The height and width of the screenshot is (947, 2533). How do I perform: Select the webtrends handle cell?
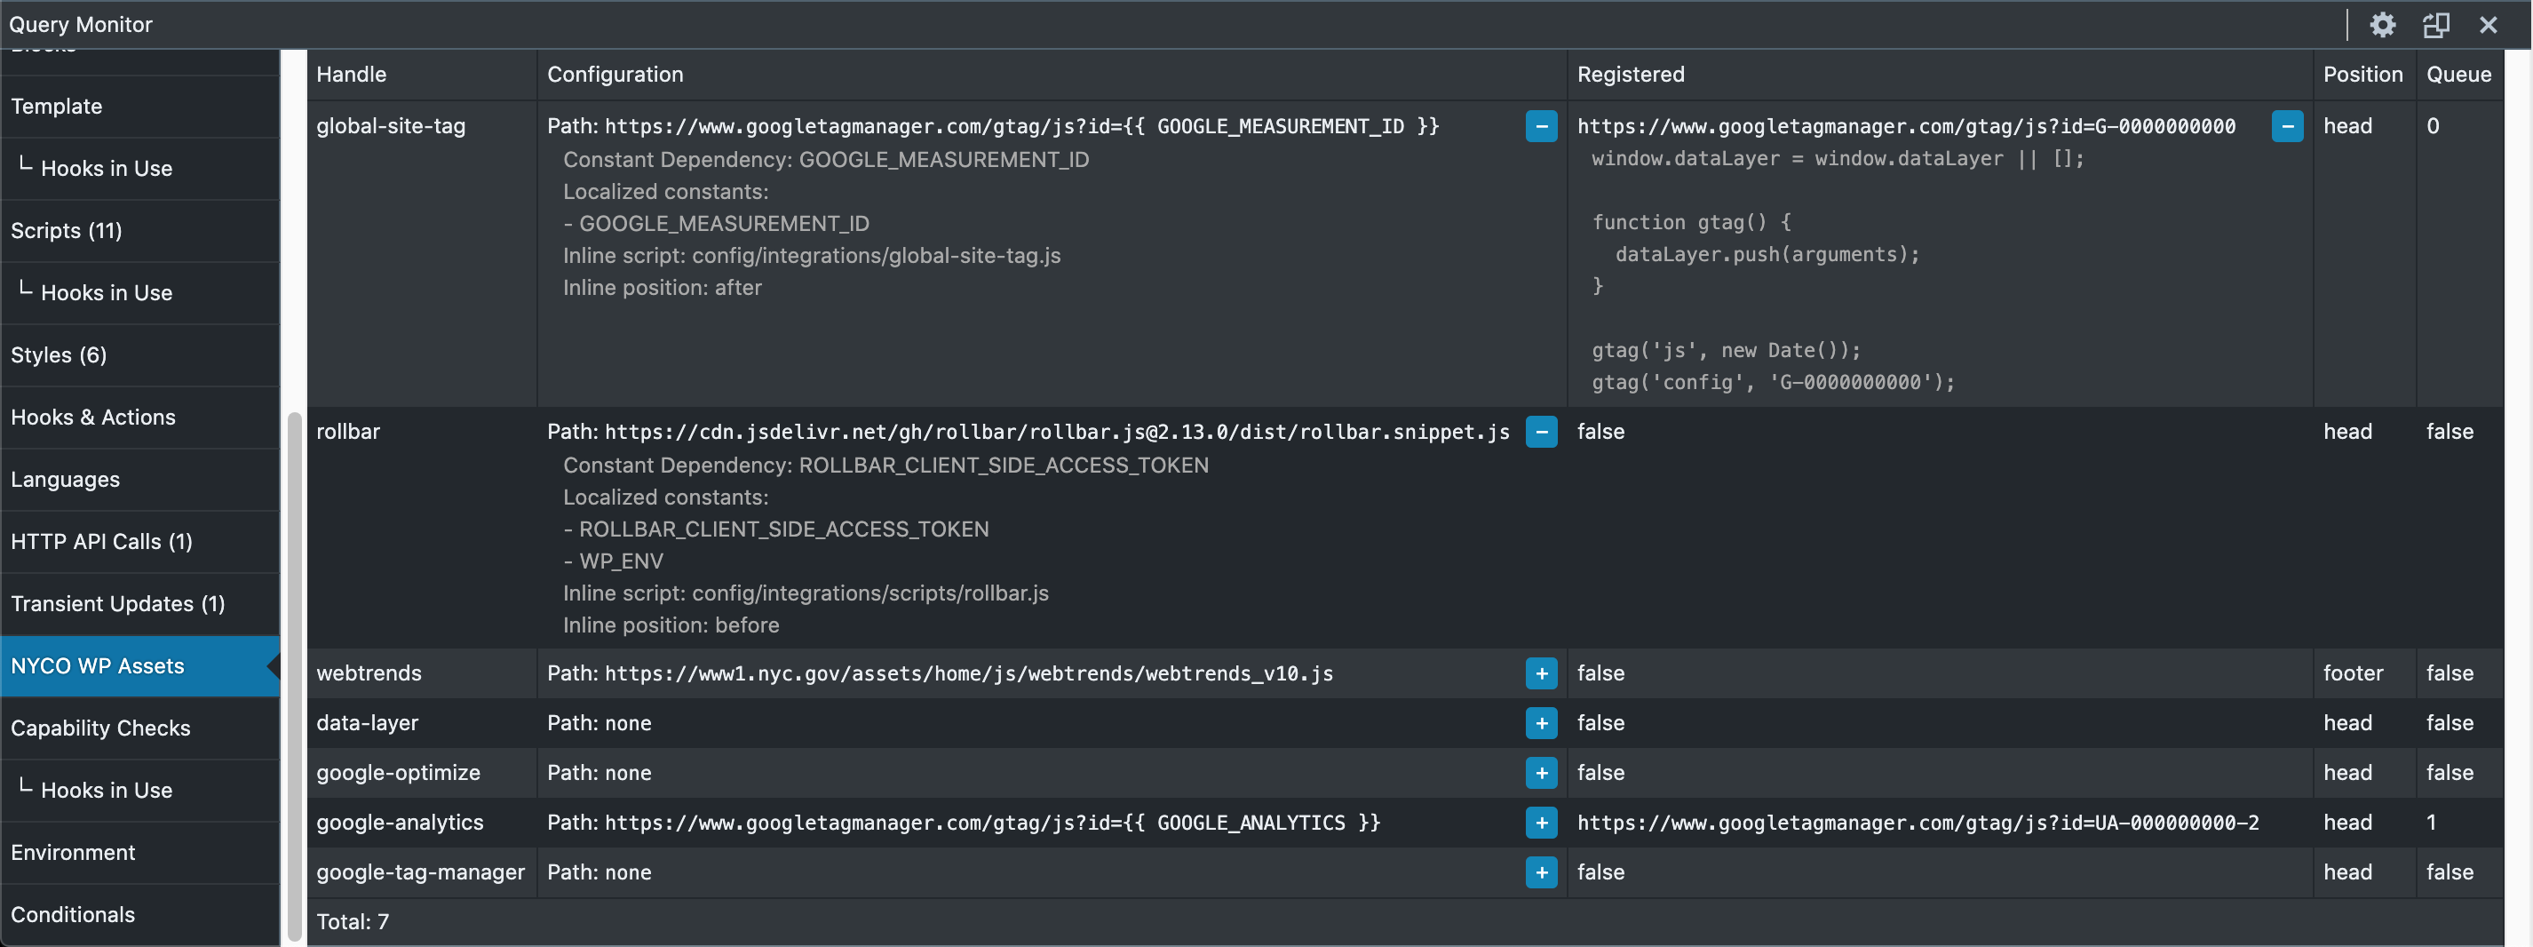(x=422, y=673)
